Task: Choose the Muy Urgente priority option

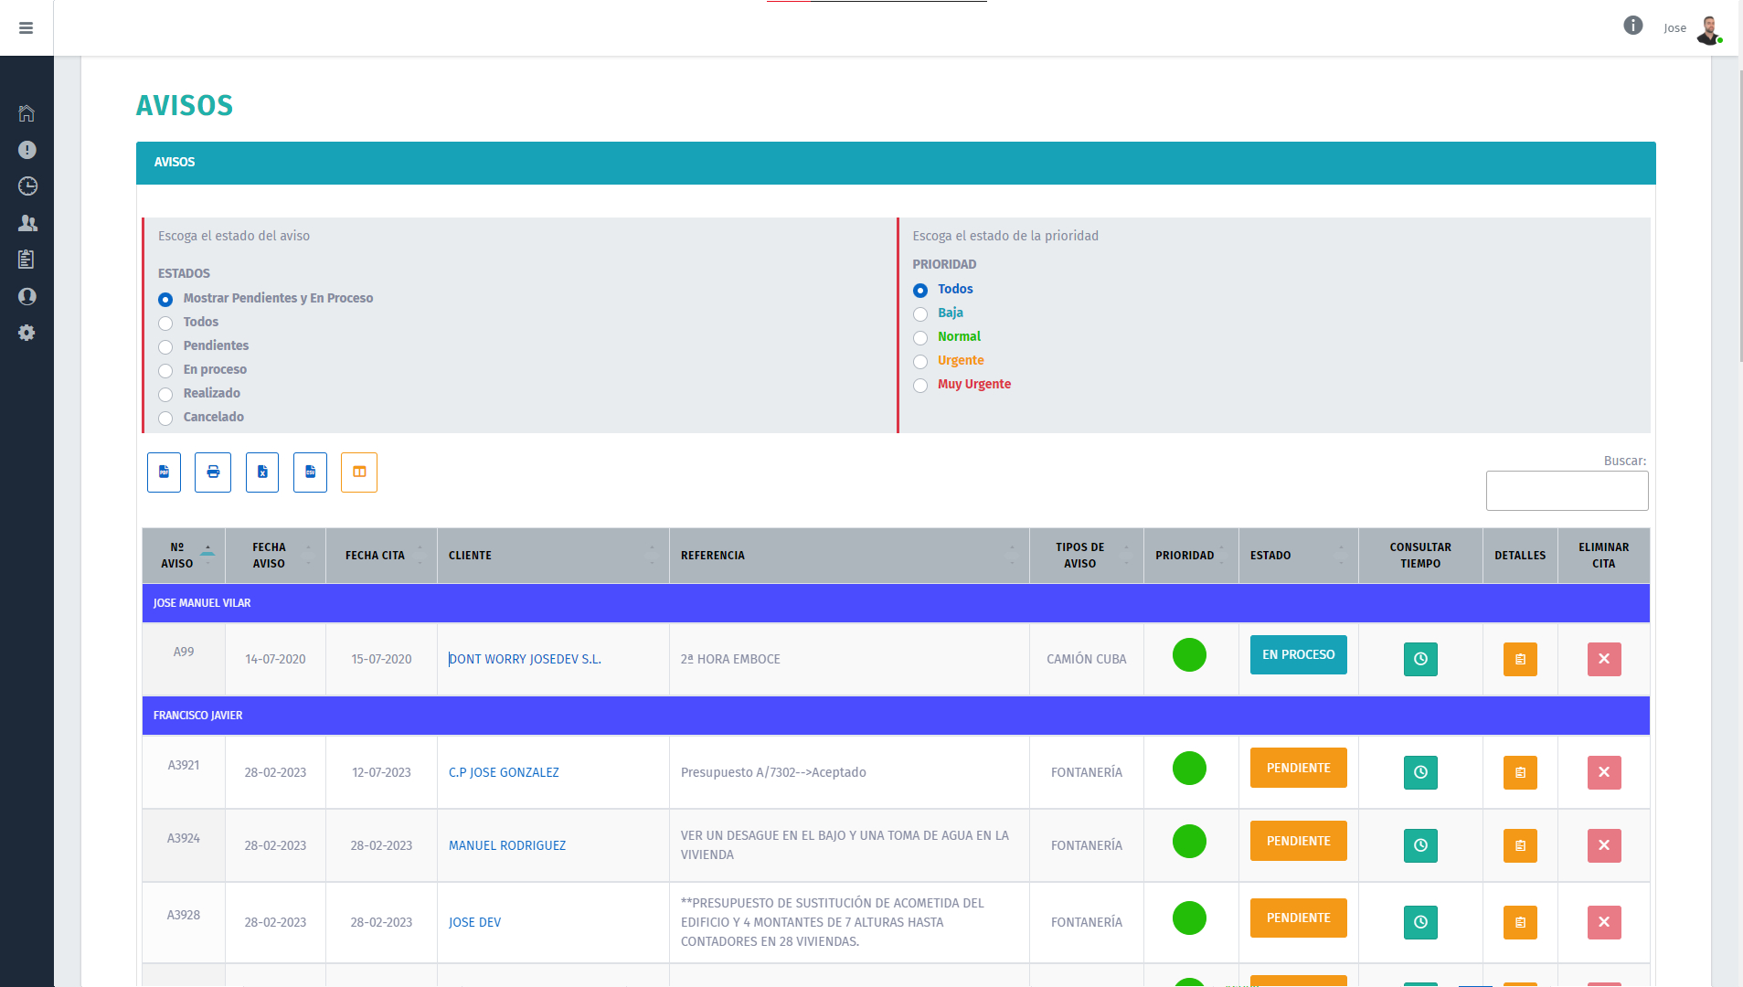Action: click(x=920, y=386)
